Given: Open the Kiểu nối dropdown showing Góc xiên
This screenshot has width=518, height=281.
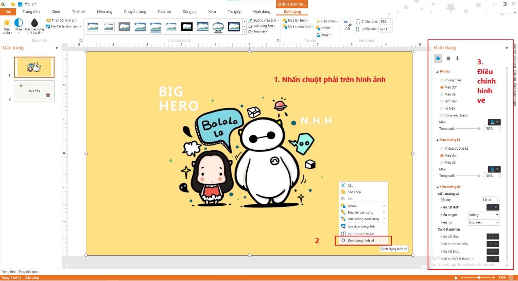Looking at the screenshot, I should tap(484, 222).
